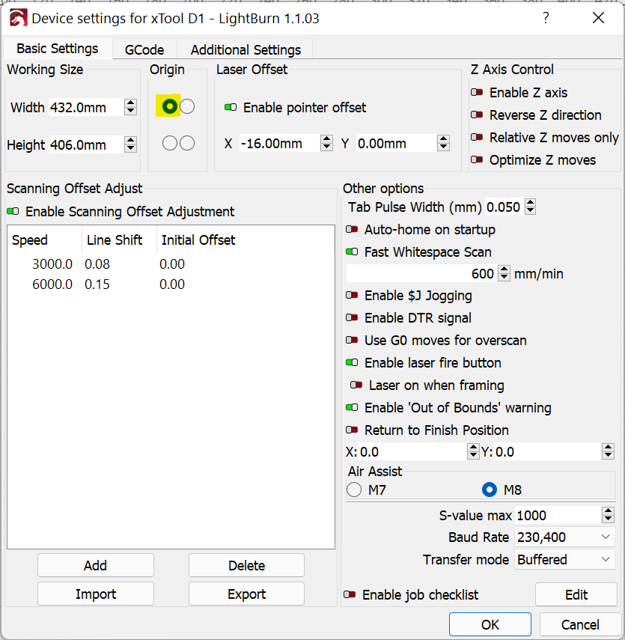Toggle Enable $J Jogging switch
This screenshot has width=625, height=640.
(x=352, y=295)
